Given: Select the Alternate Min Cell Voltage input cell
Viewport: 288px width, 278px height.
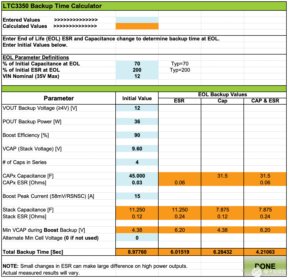Looking at the screenshot, I should (x=137, y=238).
